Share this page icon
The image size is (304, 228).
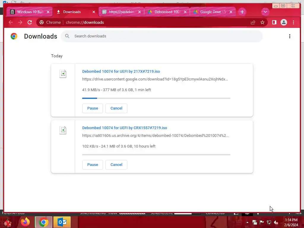click(253, 23)
